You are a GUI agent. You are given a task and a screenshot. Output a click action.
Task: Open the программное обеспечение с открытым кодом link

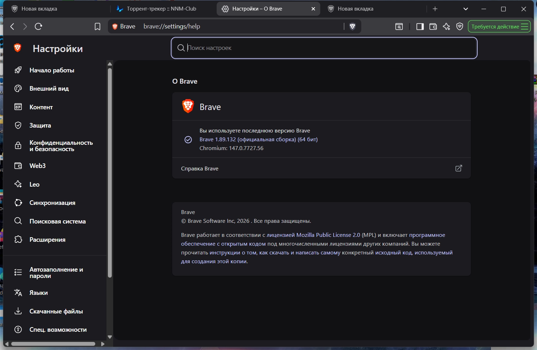[x=313, y=239]
